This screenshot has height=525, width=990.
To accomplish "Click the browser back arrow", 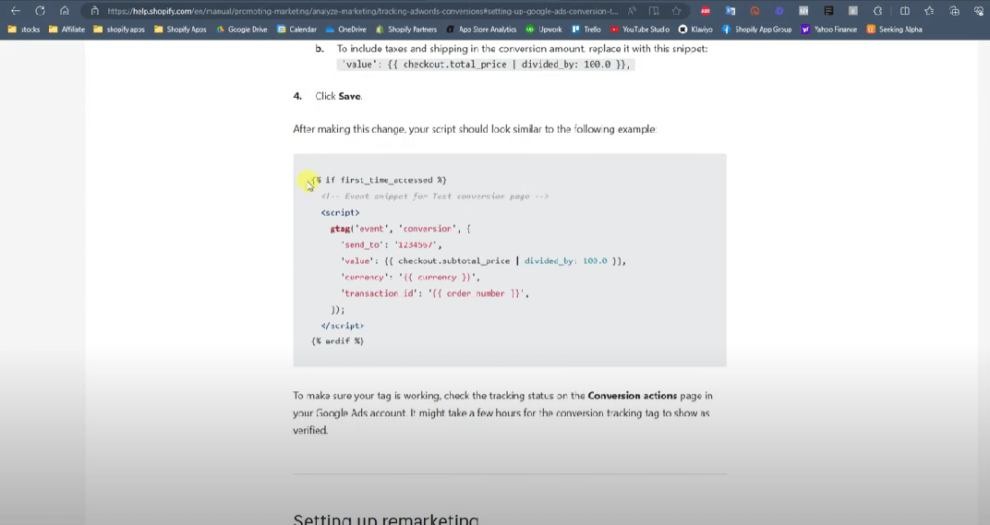I will point(15,11).
